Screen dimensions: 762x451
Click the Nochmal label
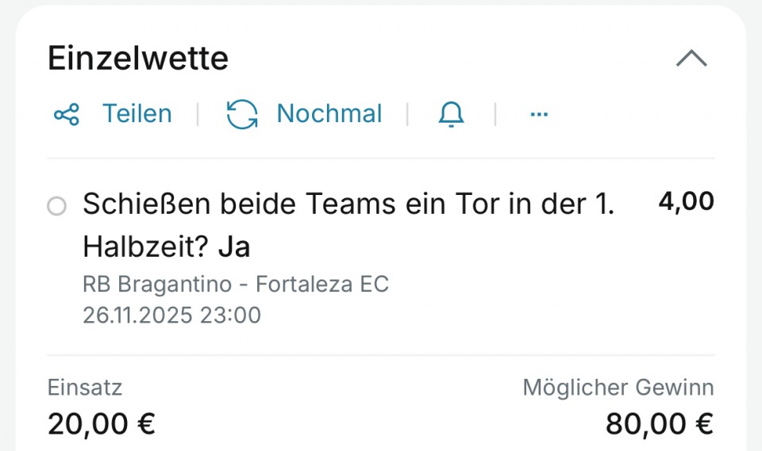pyautogui.click(x=329, y=114)
